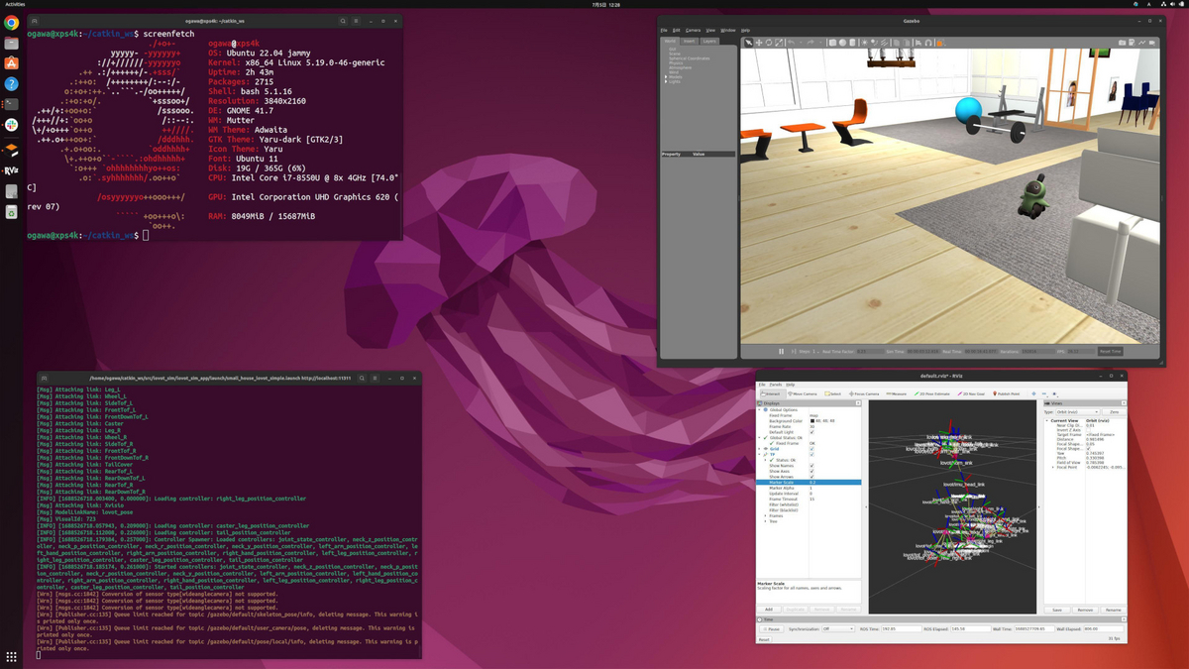Switch to the Gazebo Layers tab
The width and height of the screenshot is (1189, 669).
709,42
